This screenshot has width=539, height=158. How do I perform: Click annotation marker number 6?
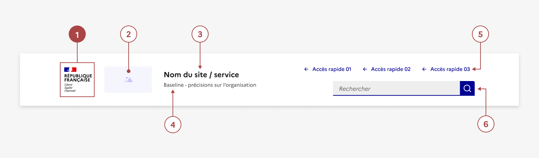pyautogui.click(x=486, y=124)
